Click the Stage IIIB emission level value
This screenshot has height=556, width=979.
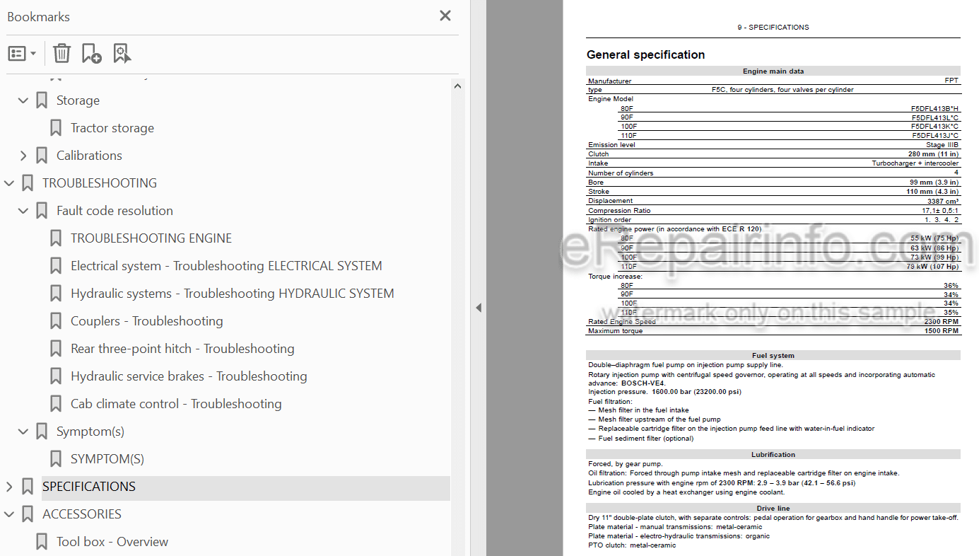pos(942,145)
